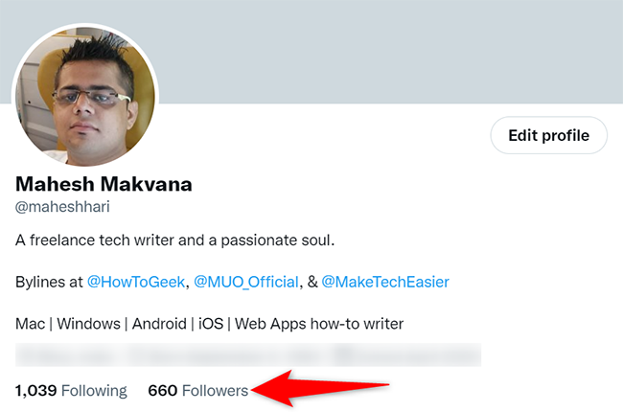623x412 pixels.
Task: Click the 'Bylines at' text
Action: (49, 282)
